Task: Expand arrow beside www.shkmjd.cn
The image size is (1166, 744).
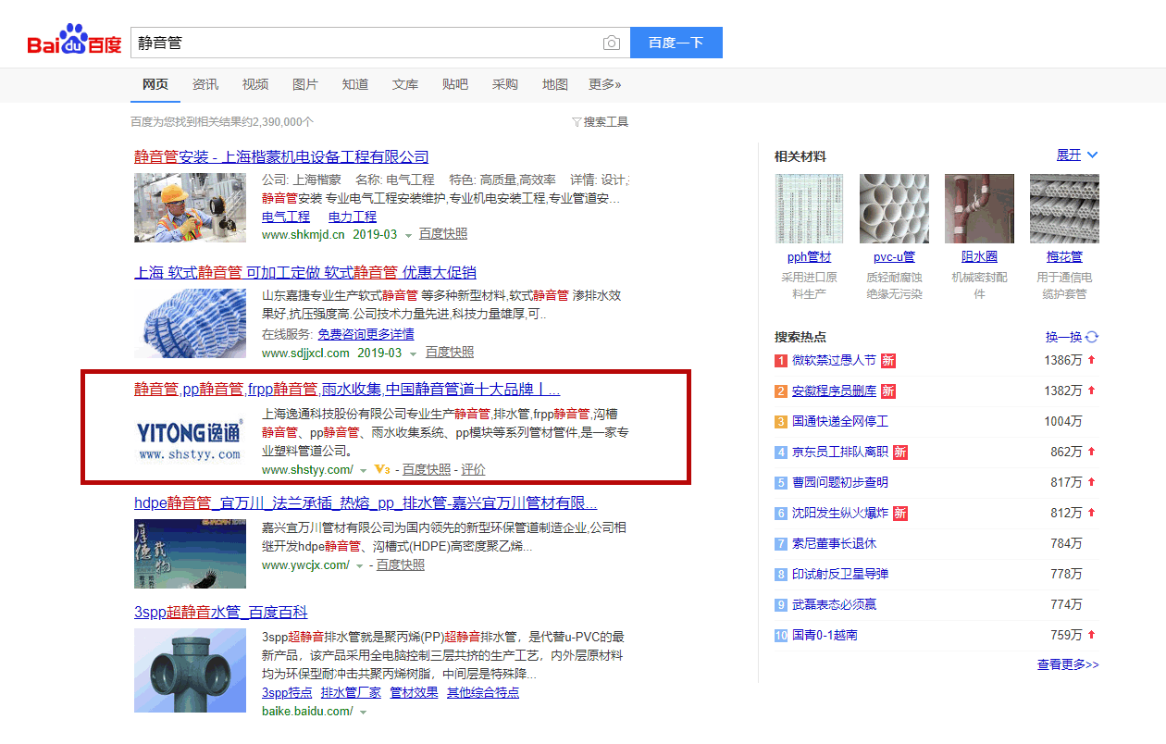Action: pyautogui.click(x=409, y=236)
